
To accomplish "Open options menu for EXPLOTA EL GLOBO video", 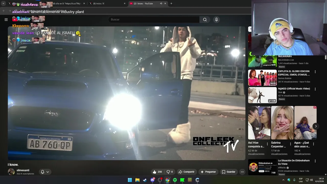I will click(x=315, y=72).
